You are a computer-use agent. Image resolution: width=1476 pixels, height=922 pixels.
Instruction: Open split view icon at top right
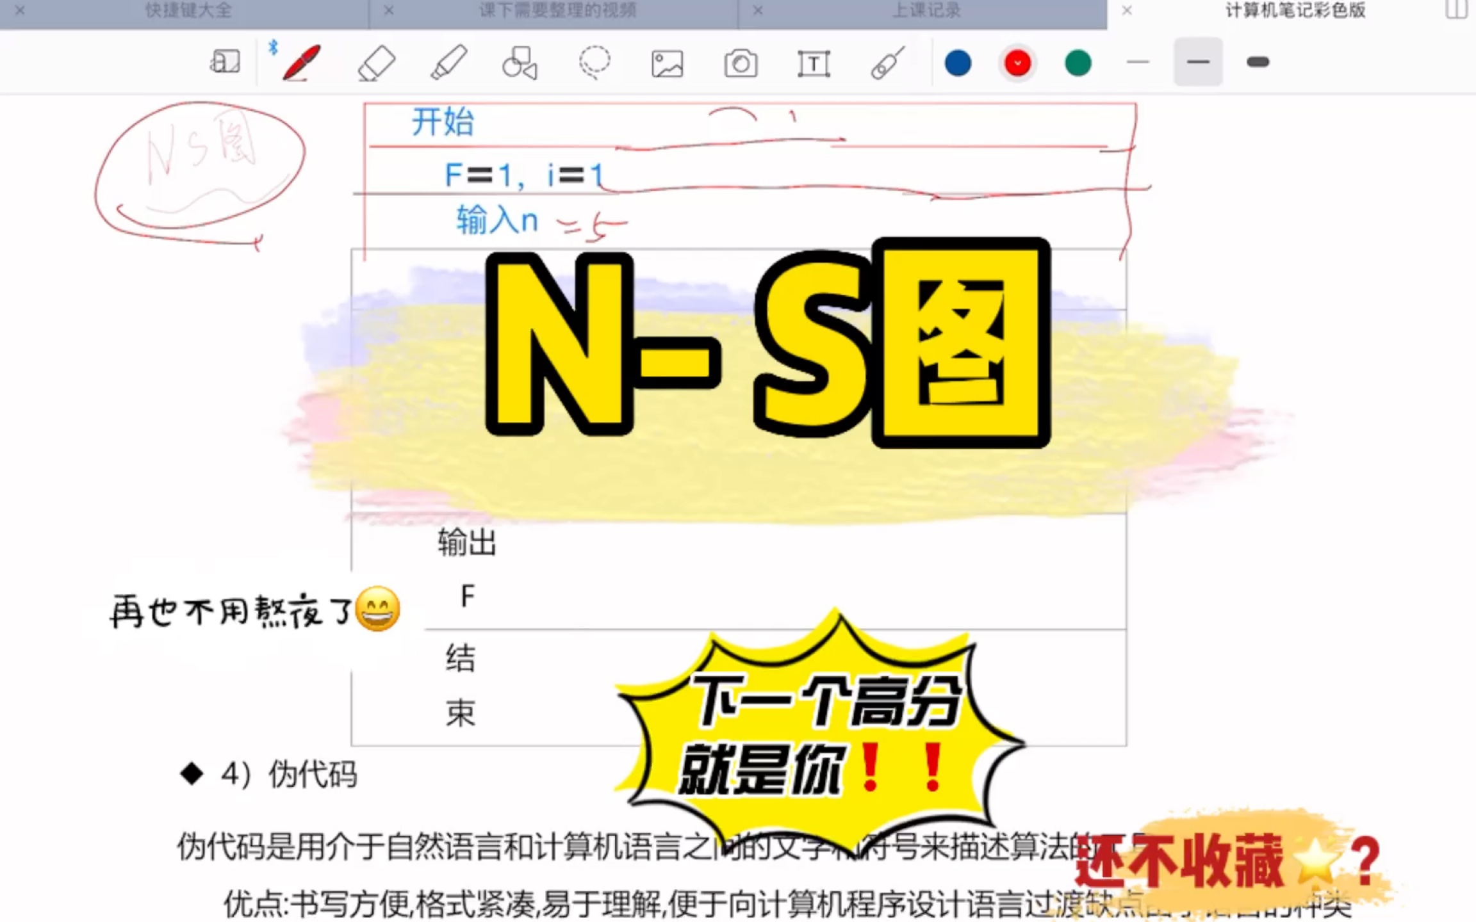1457,10
